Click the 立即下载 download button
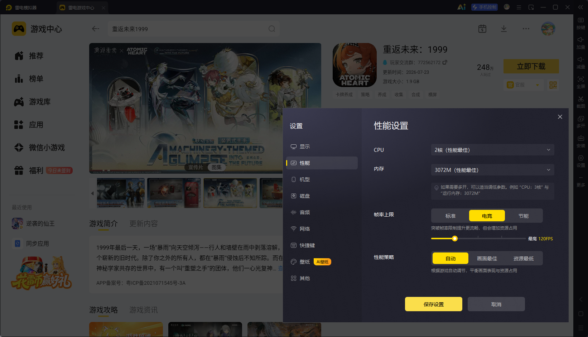Viewport: 588px width, 337px height. (x=531, y=66)
